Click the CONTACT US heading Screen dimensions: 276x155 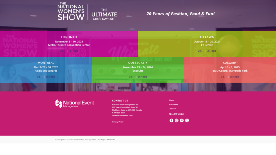[x=120, y=101]
